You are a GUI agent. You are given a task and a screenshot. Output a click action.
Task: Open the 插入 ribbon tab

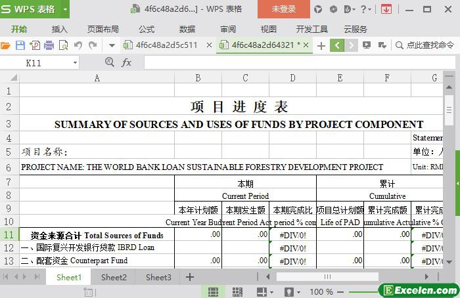click(60, 29)
